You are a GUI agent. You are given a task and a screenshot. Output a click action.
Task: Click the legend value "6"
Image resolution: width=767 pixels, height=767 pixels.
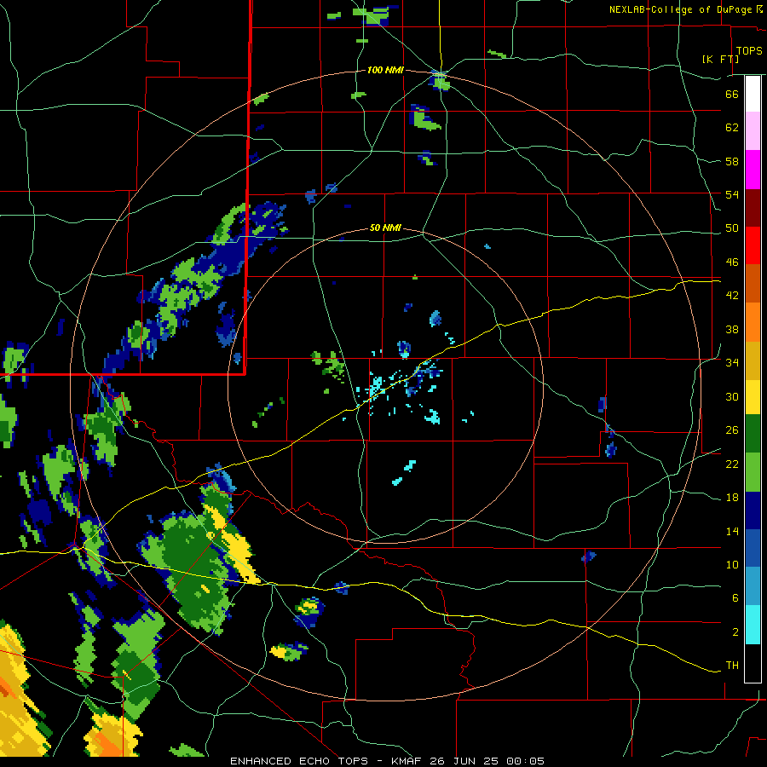pyautogui.click(x=735, y=598)
